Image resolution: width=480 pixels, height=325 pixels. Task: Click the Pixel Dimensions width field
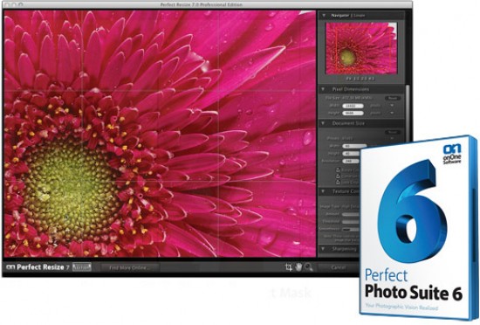click(x=353, y=106)
